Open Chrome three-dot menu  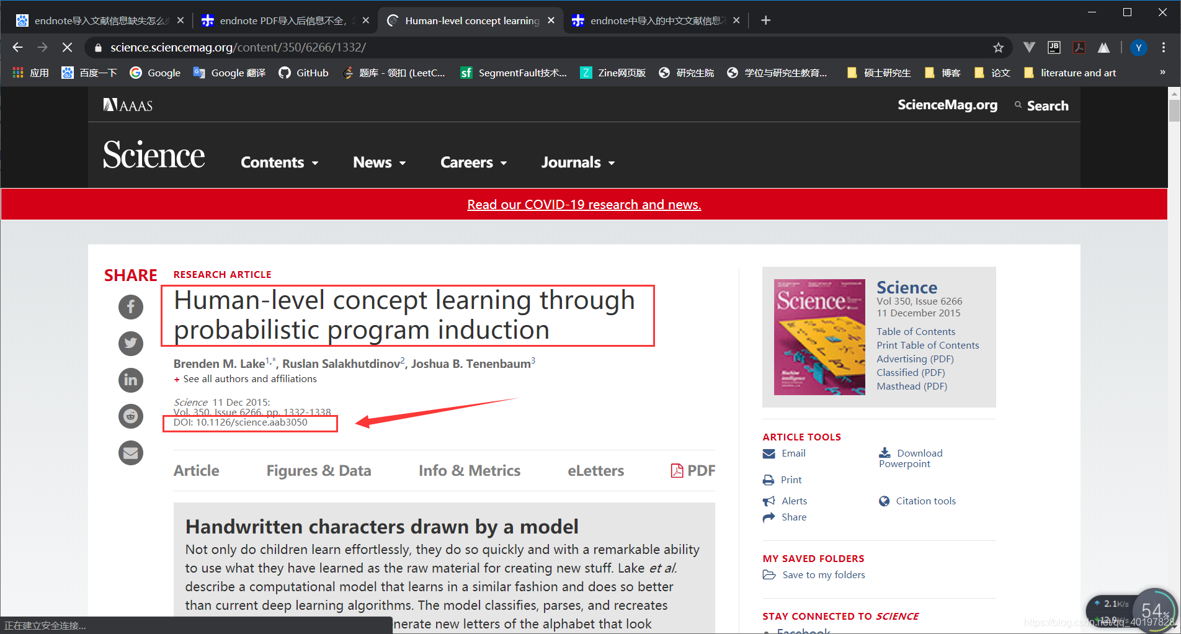coord(1164,47)
